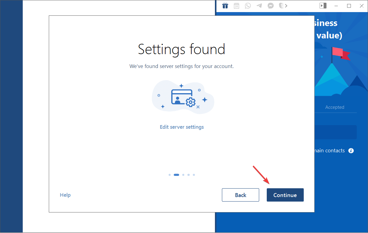Switch to the Accepted tab
368x233 pixels.
(x=335, y=107)
